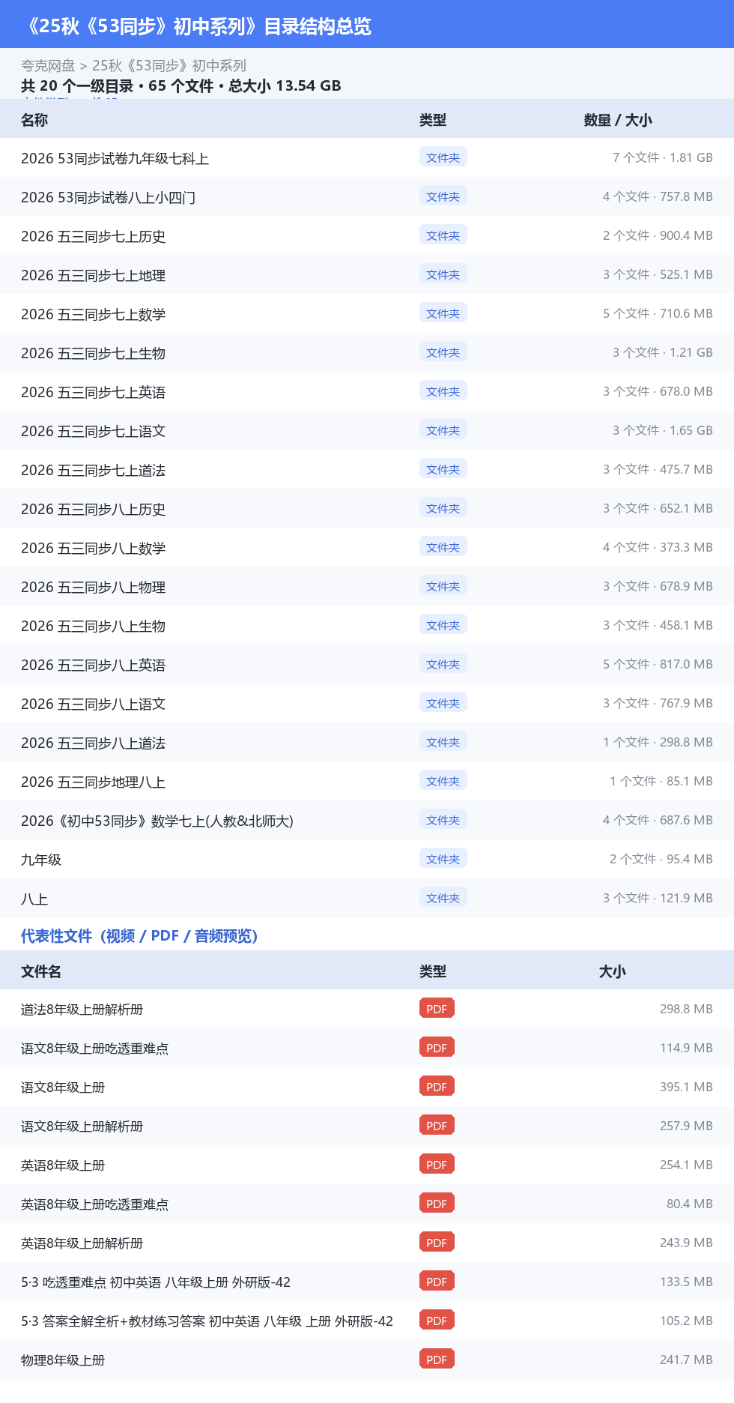Click the 文件名 column header
The height and width of the screenshot is (1403, 734).
click(x=41, y=971)
